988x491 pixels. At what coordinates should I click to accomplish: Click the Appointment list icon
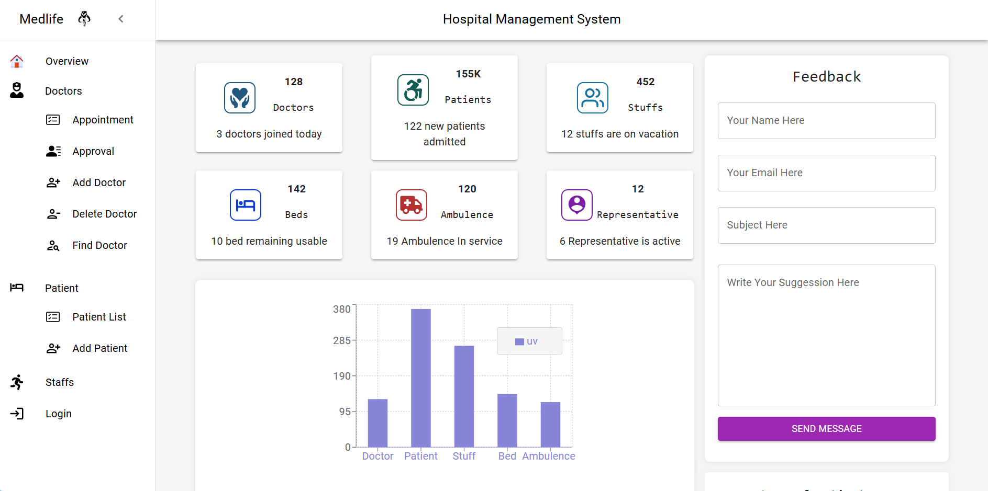pos(53,120)
